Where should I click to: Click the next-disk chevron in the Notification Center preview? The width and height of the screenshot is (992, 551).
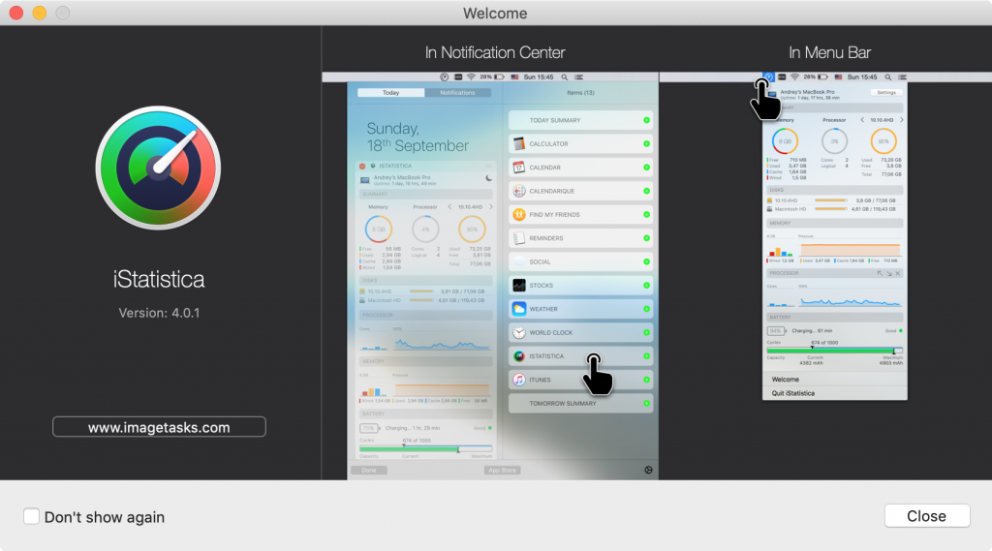click(x=491, y=207)
